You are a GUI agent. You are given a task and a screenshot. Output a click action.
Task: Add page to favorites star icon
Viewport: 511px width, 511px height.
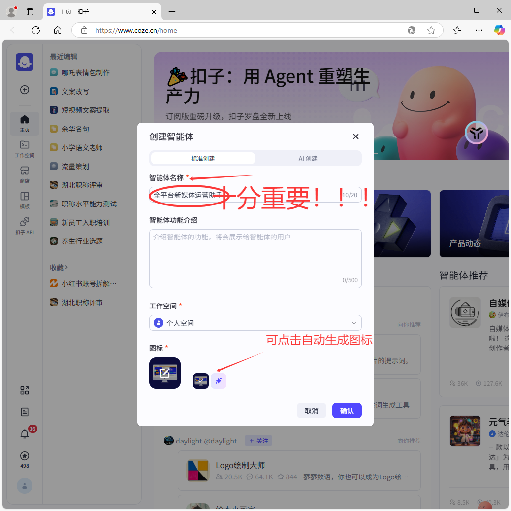(x=431, y=30)
